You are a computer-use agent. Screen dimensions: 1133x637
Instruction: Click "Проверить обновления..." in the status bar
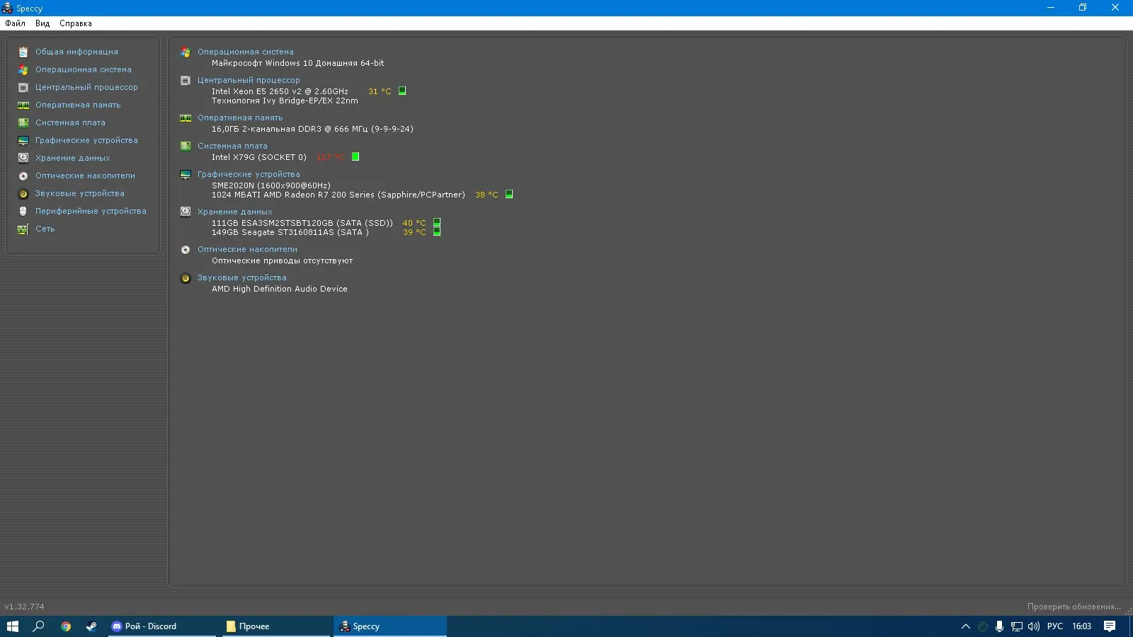pos(1074,607)
